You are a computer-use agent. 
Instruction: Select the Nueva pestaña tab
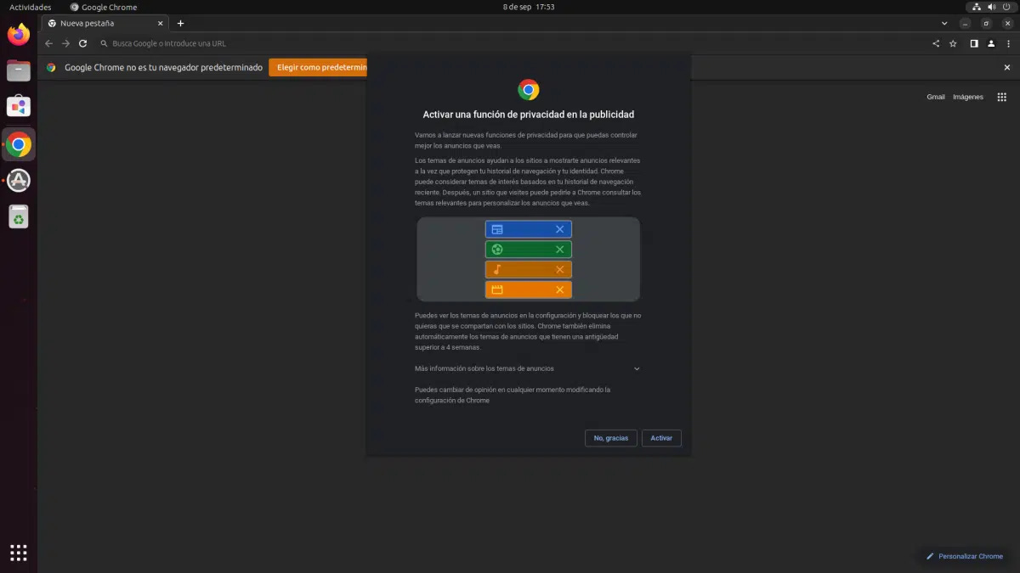pyautogui.click(x=104, y=23)
